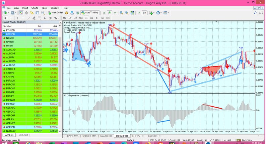Click the Indicators list icon
The image size is (266, 144).
click(x=151, y=13)
